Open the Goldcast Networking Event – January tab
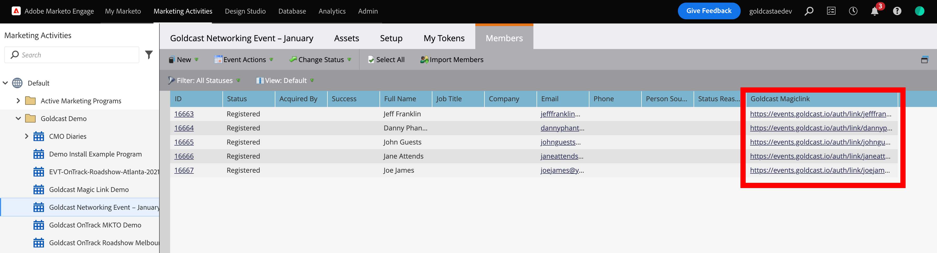This screenshot has height=253, width=937. (242, 38)
